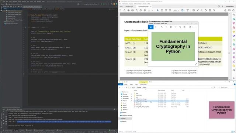Select the hand pan tool in Acrobat
The width and height of the screenshot is (236, 133).
162,10
